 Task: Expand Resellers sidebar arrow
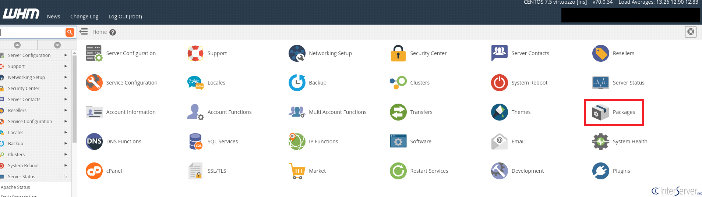pyautogui.click(x=66, y=110)
